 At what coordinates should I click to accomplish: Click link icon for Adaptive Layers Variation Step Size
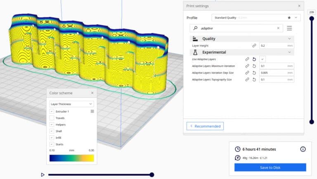[247, 73]
